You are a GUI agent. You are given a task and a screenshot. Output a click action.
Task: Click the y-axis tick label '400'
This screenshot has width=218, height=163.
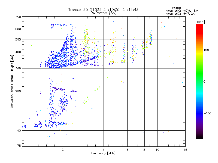18,52
